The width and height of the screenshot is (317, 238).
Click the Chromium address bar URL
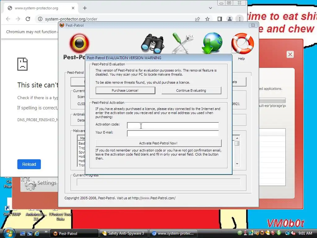[x=71, y=19]
